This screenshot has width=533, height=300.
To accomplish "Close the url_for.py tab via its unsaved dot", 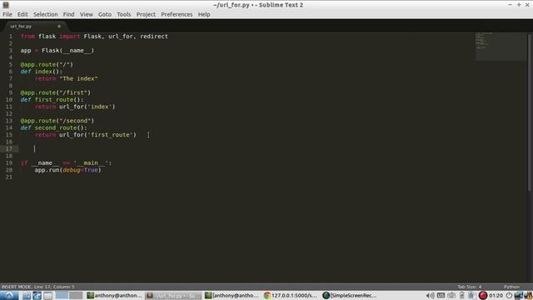I will pyautogui.click(x=59, y=26).
